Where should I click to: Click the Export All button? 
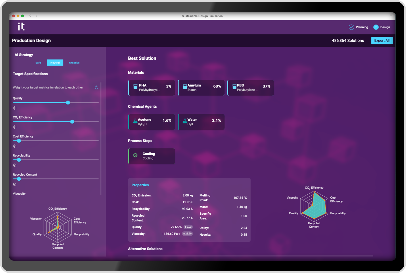[x=382, y=41]
